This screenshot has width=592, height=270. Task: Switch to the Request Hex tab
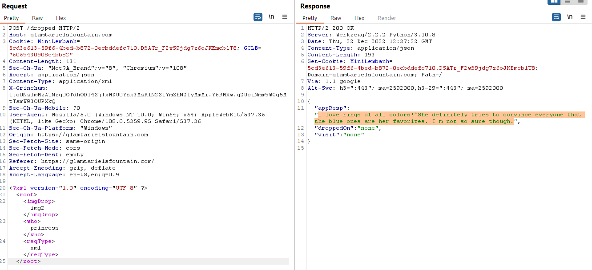[x=61, y=18]
